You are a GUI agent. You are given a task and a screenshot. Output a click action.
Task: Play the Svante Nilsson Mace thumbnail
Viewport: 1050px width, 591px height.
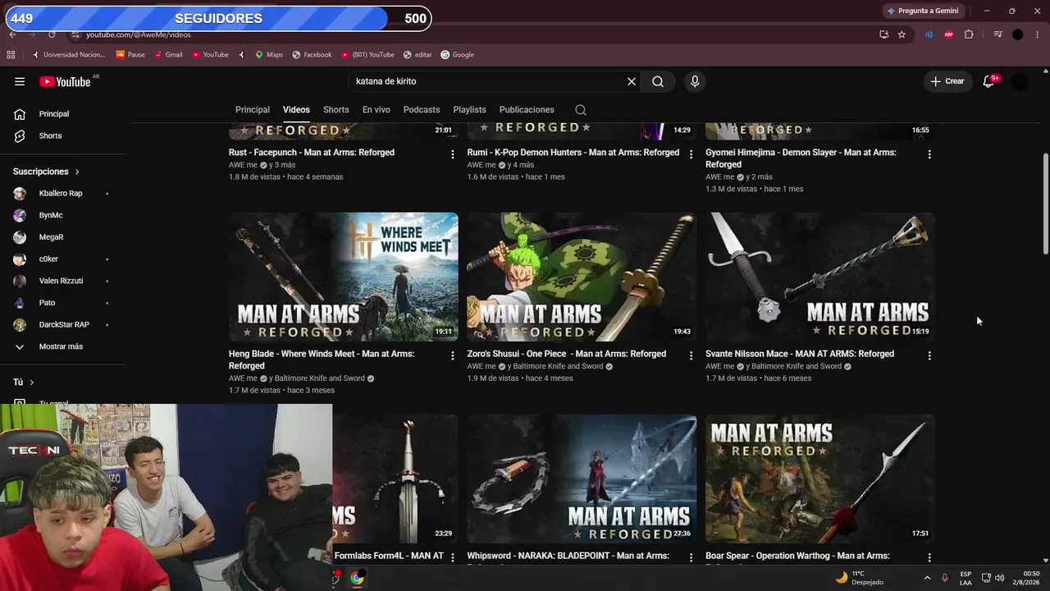(820, 277)
